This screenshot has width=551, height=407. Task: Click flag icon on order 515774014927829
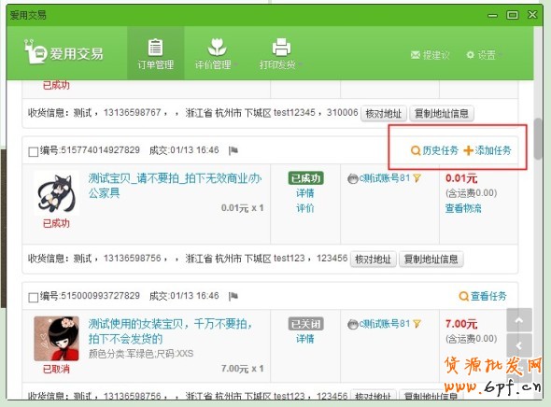click(x=233, y=150)
